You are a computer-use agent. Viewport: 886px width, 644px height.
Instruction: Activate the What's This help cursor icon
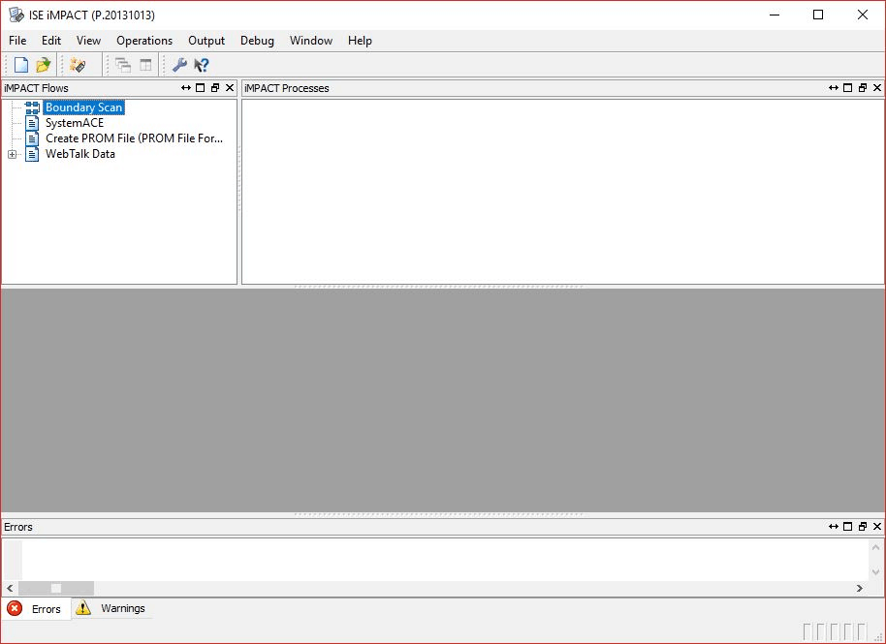(x=202, y=65)
